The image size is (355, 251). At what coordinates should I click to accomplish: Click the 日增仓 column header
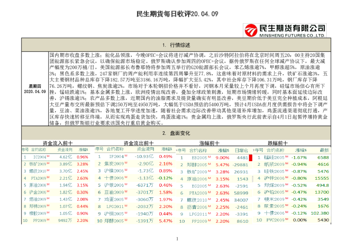coord(241,150)
